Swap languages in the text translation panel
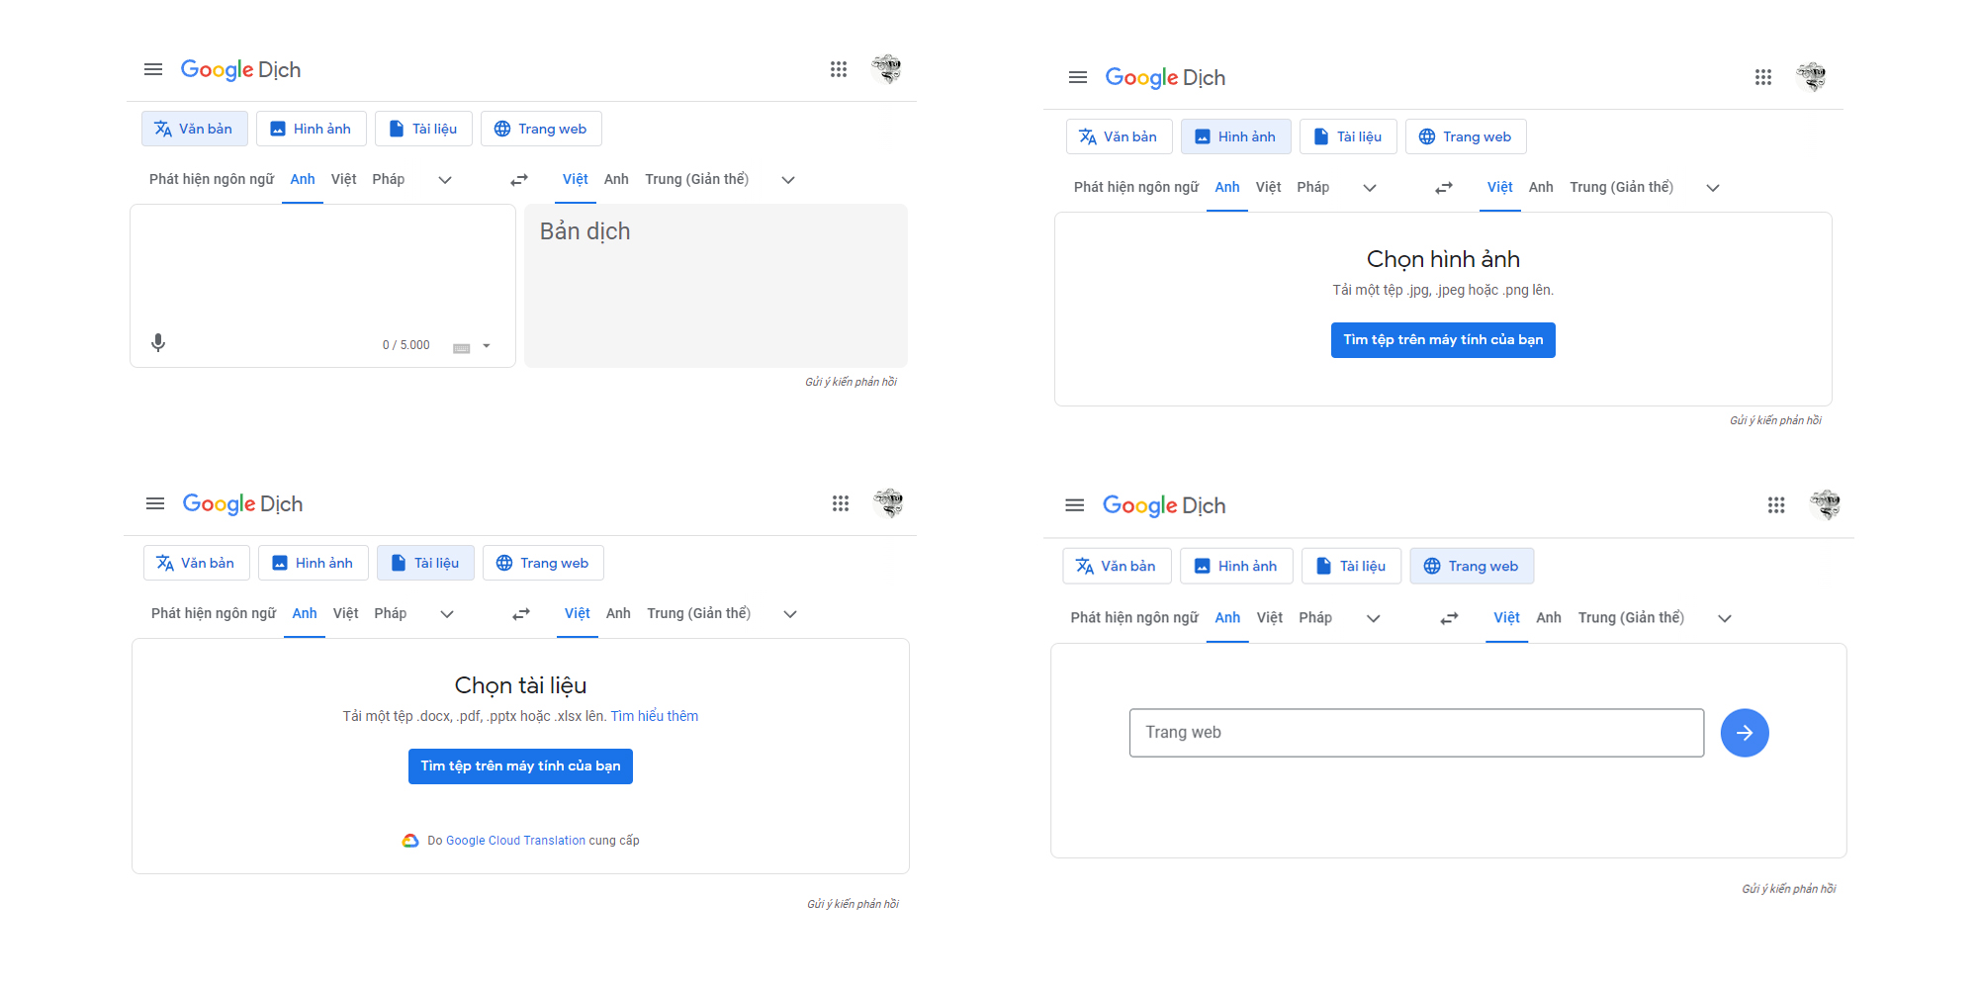Viewport: 1978px width, 989px height. (519, 180)
